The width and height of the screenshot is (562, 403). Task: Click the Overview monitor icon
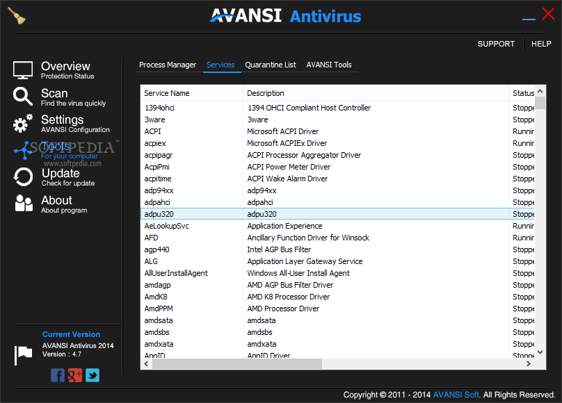pos(23,70)
